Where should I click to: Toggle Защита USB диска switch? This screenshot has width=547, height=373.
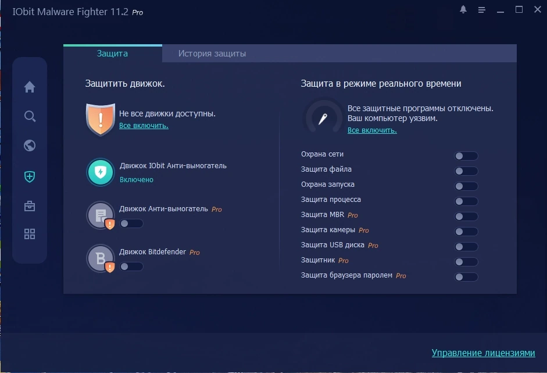point(466,247)
